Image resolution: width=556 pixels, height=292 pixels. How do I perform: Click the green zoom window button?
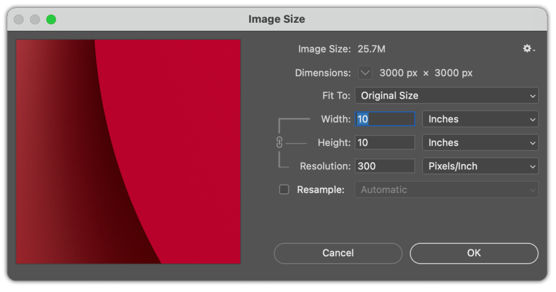[51, 20]
